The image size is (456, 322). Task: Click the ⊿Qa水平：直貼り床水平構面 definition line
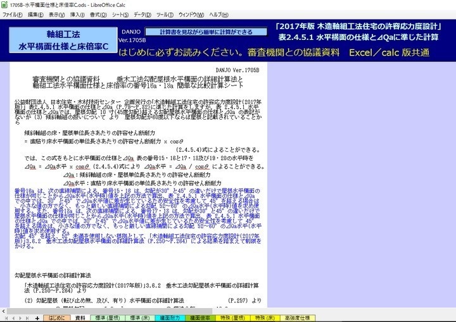[x=142, y=183]
